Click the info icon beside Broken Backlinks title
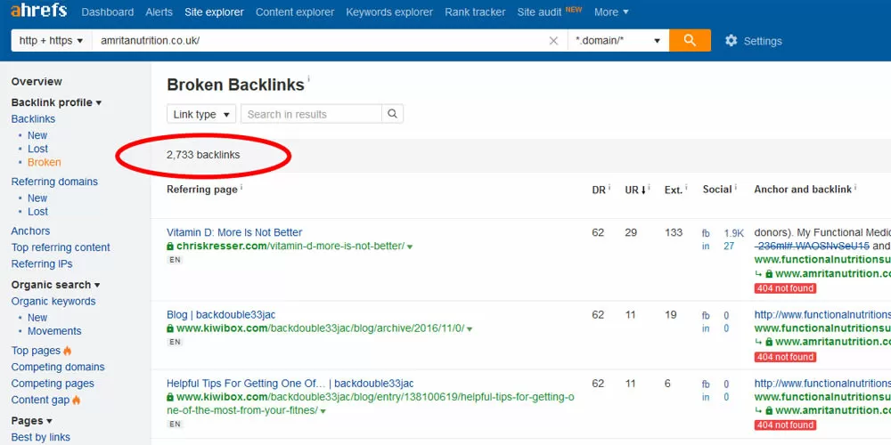Screen dimensions: 891x445 (x=309, y=80)
